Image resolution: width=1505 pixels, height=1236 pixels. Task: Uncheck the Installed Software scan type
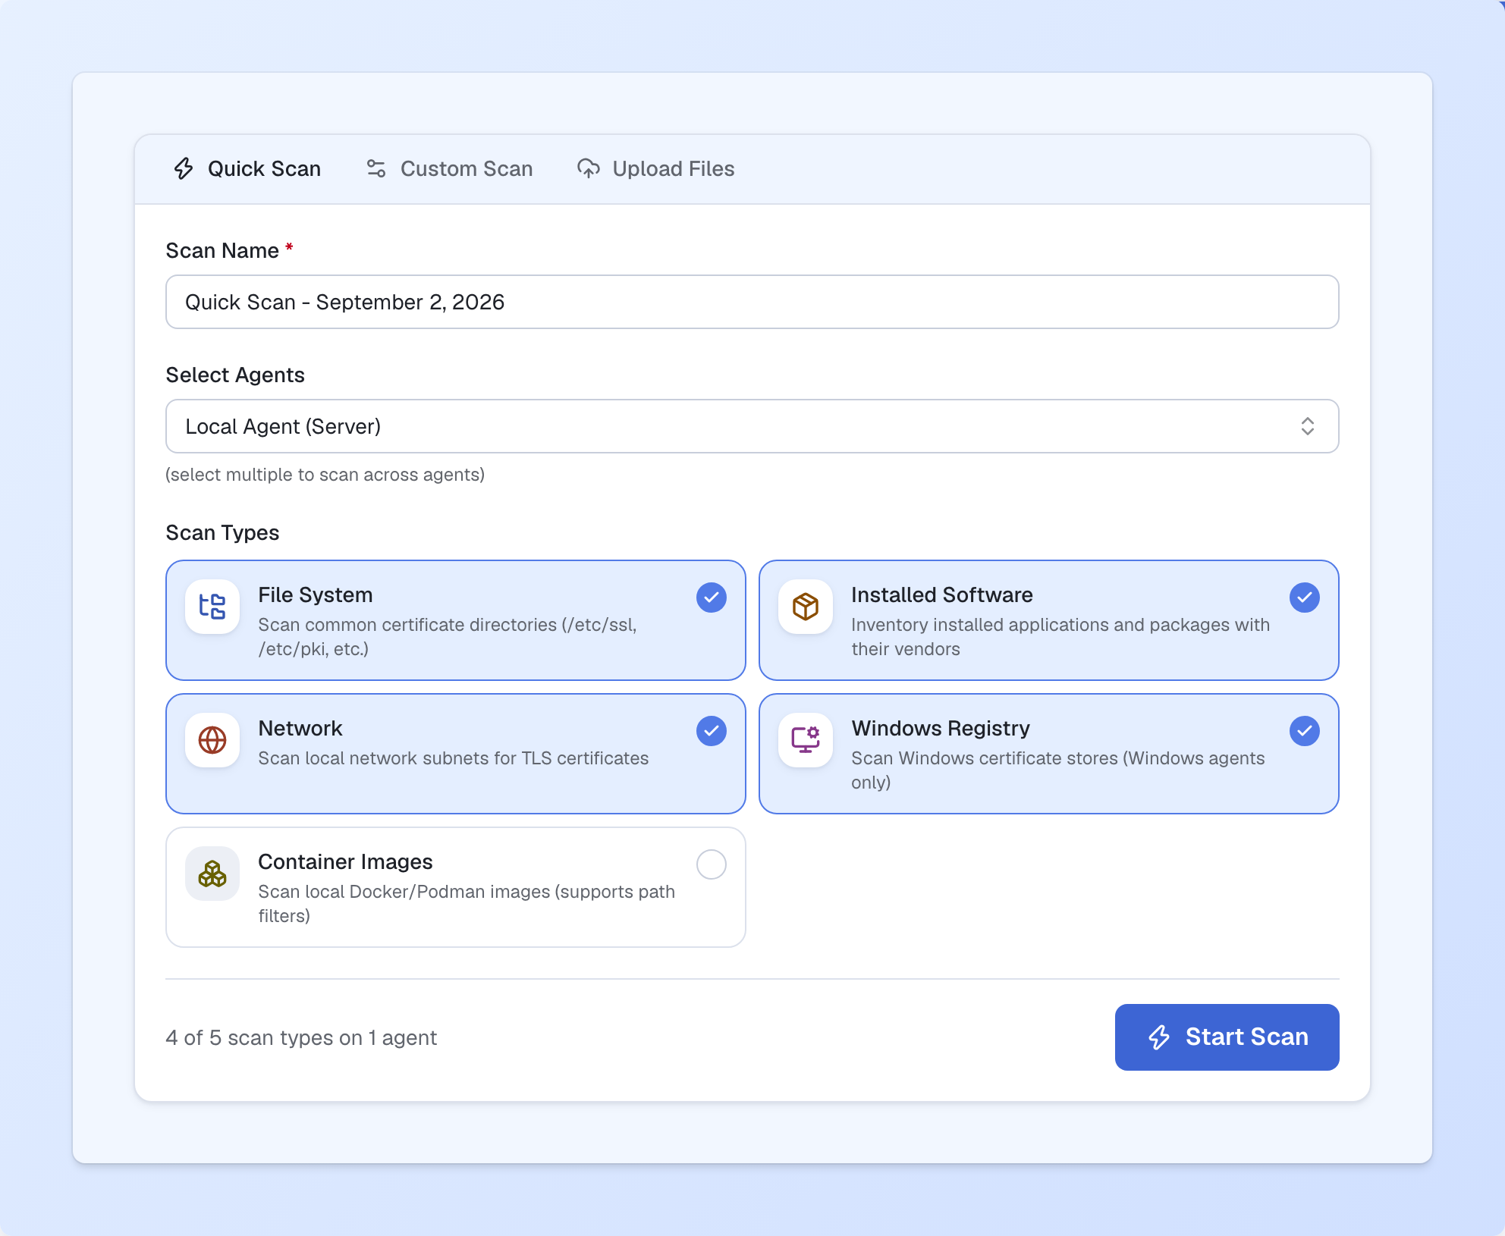tap(1305, 598)
